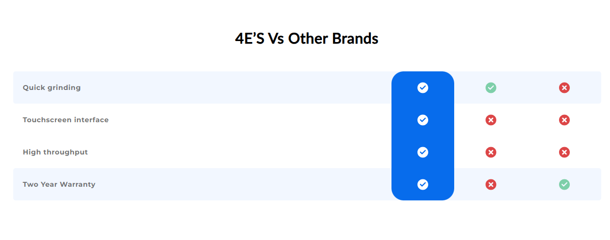Click the green checkmark in Quick grinding row
The height and width of the screenshot is (240, 610).
point(491,87)
